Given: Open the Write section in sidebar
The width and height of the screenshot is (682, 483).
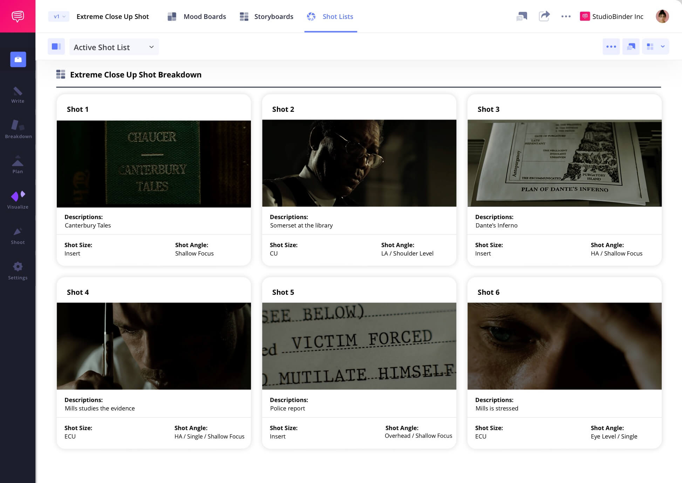Looking at the screenshot, I should coord(18,95).
